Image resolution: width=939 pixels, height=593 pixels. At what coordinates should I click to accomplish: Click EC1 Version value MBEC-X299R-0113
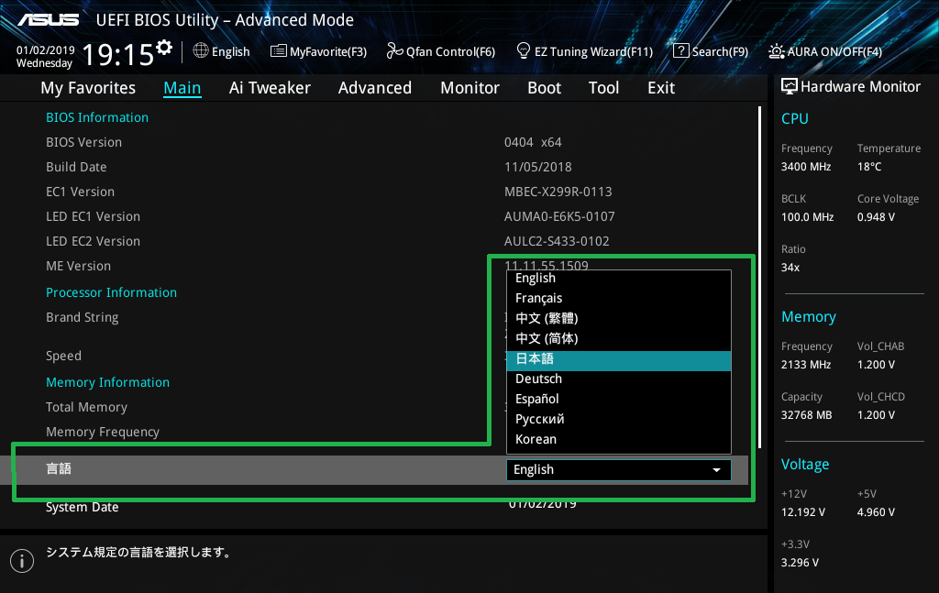[558, 192]
